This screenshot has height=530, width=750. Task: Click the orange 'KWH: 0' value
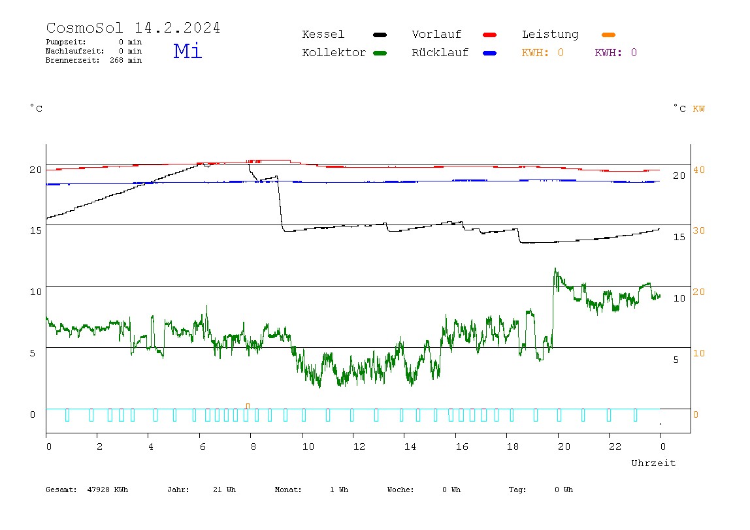[543, 53]
